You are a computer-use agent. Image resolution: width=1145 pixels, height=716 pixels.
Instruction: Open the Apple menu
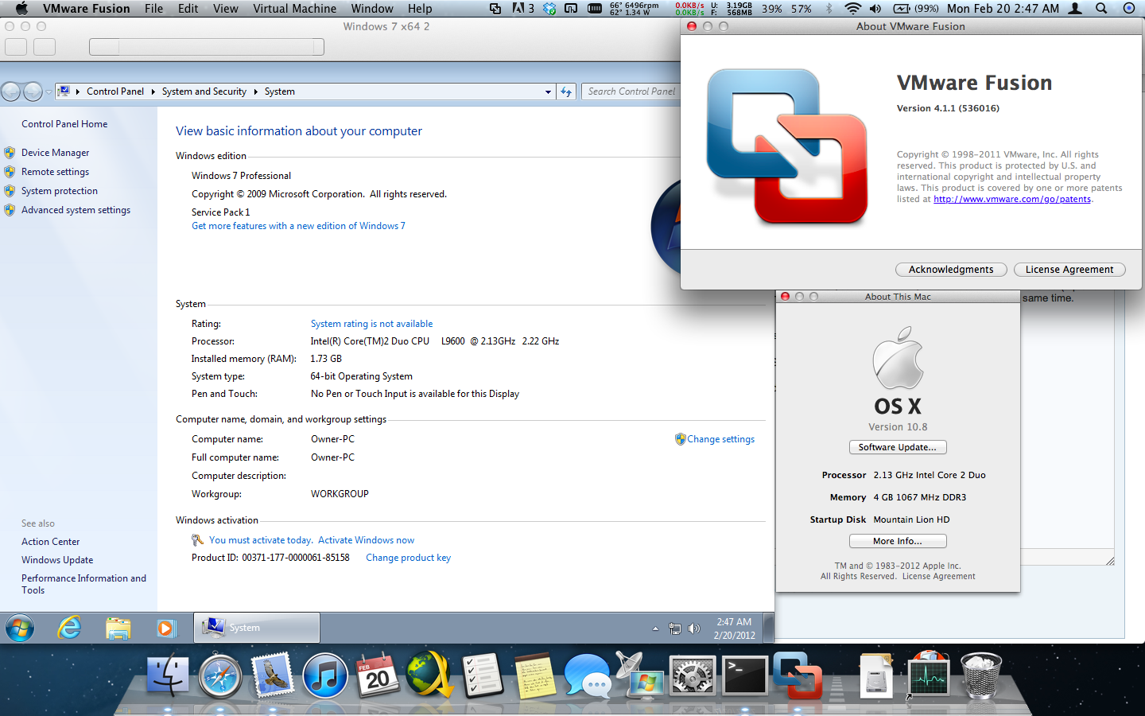[x=21, y=8]
